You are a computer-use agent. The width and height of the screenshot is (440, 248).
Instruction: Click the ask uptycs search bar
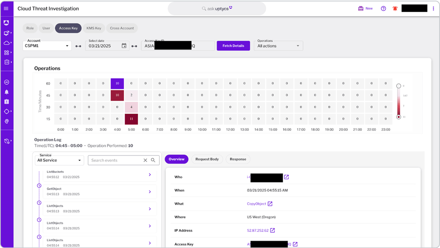coord(217,9)
